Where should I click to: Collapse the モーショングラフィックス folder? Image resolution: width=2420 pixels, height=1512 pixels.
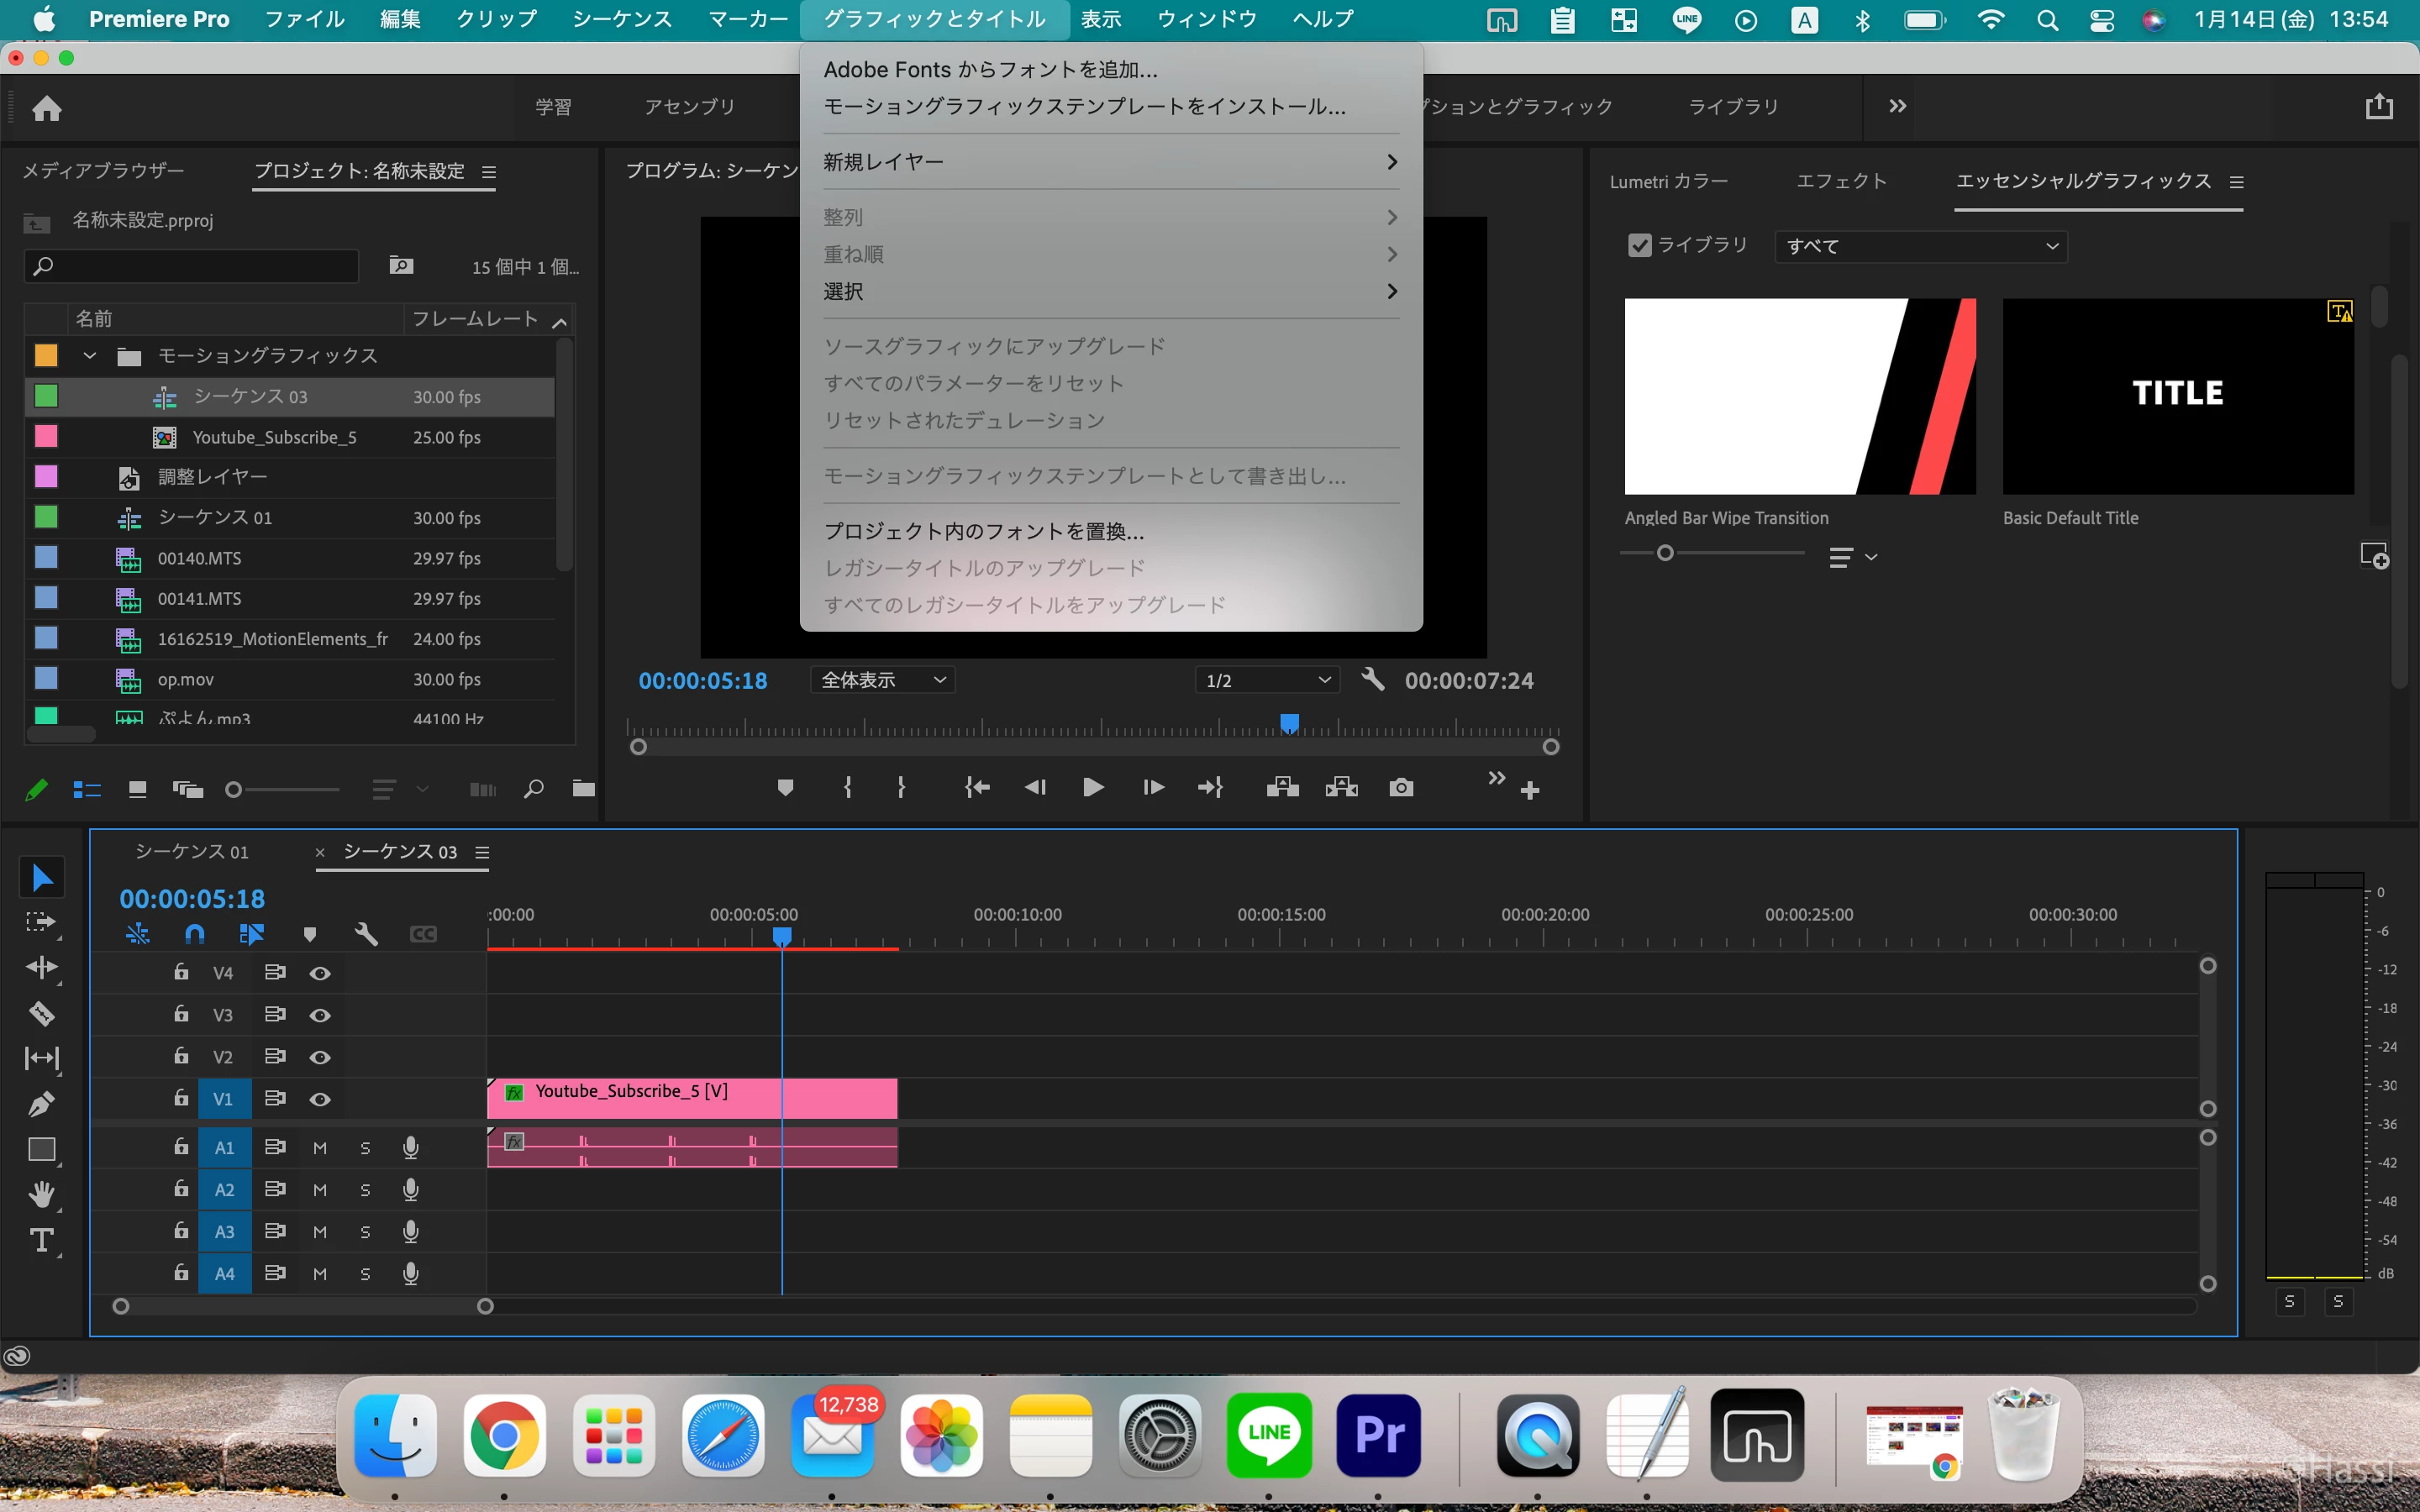click(x=90, y=356)
